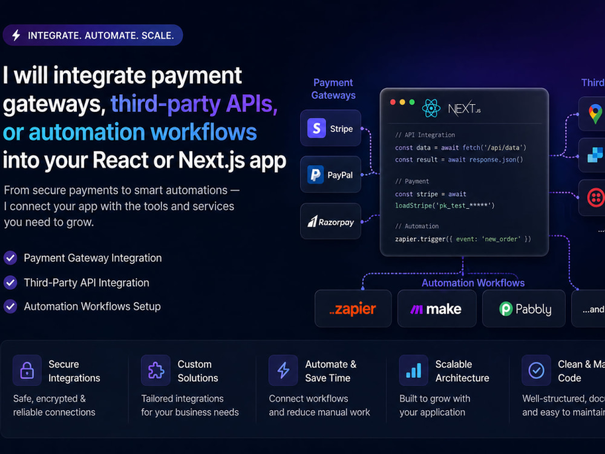Click the Razorpay logo card

click(x=331, y=221)
